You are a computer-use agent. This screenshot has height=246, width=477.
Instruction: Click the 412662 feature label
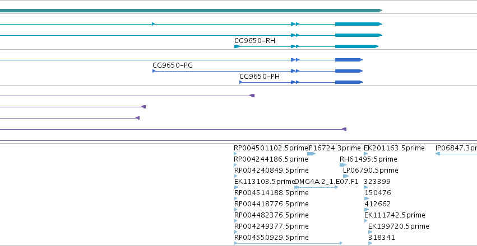378,204
